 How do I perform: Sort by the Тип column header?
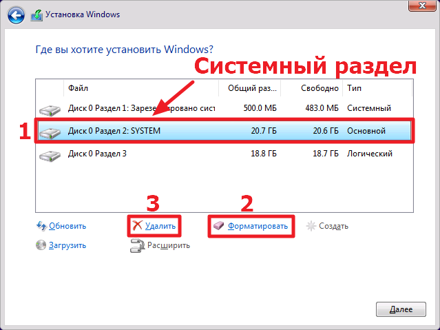click(x=377, y=88)
